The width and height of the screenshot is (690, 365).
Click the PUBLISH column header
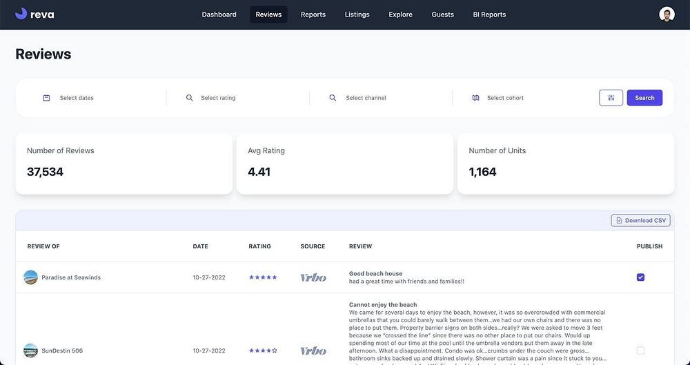point(649,246)
